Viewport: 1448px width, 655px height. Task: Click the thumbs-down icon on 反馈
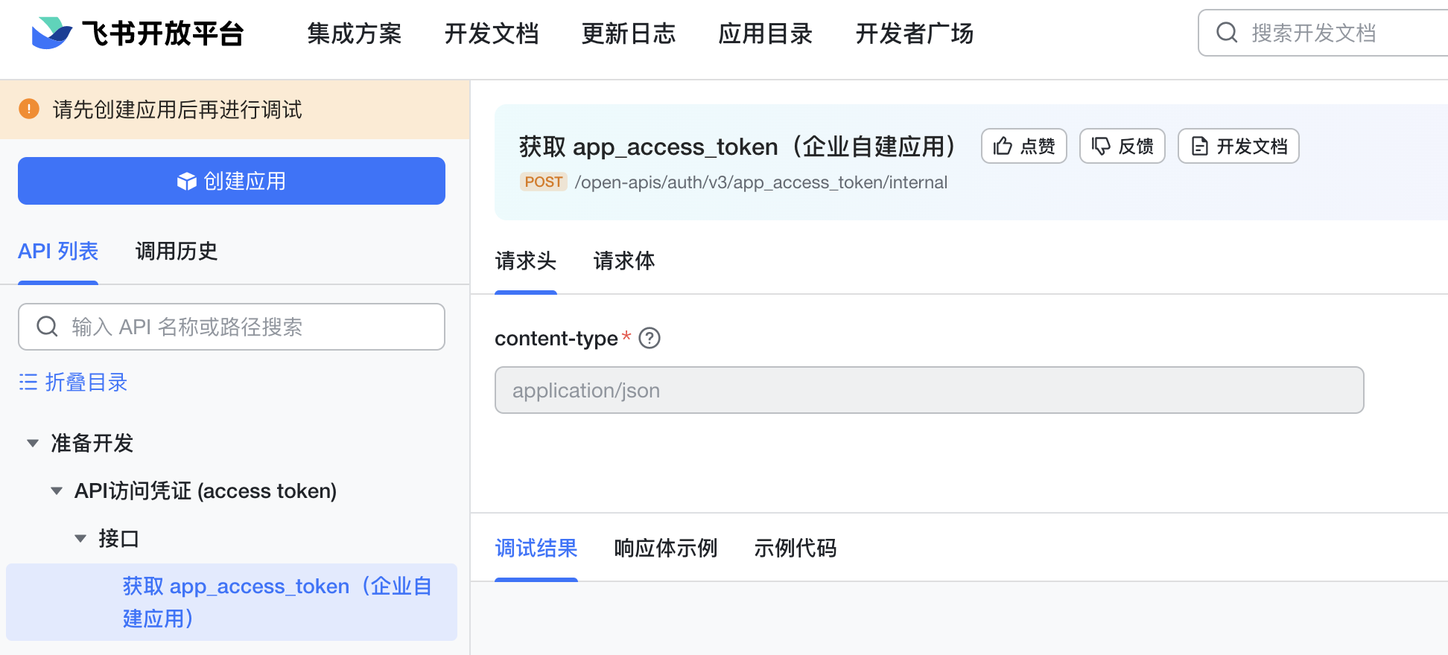(1101, 146)
